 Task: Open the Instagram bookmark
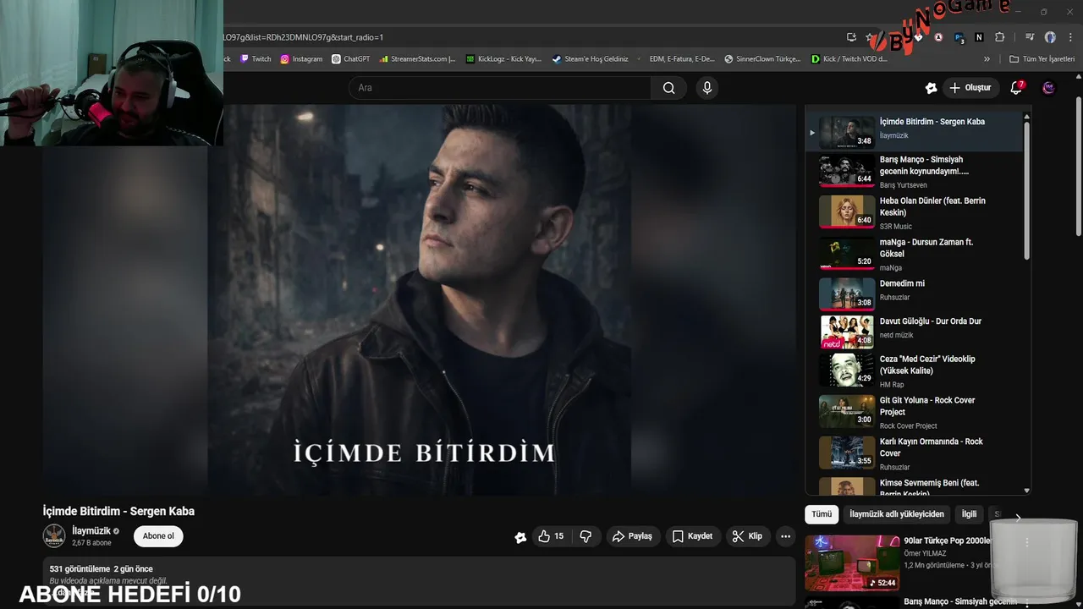tap(301, 59)
